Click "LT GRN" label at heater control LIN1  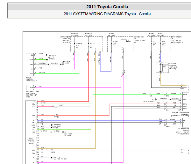42,73
